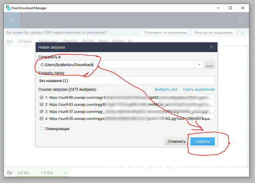Viewport: 255px width, 183px height.
Task: Switch to the Активные tab
Action: [25, 41]
